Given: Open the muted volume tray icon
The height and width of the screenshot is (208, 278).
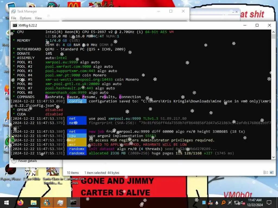Looking at the screenshot, I should point(242,203).
